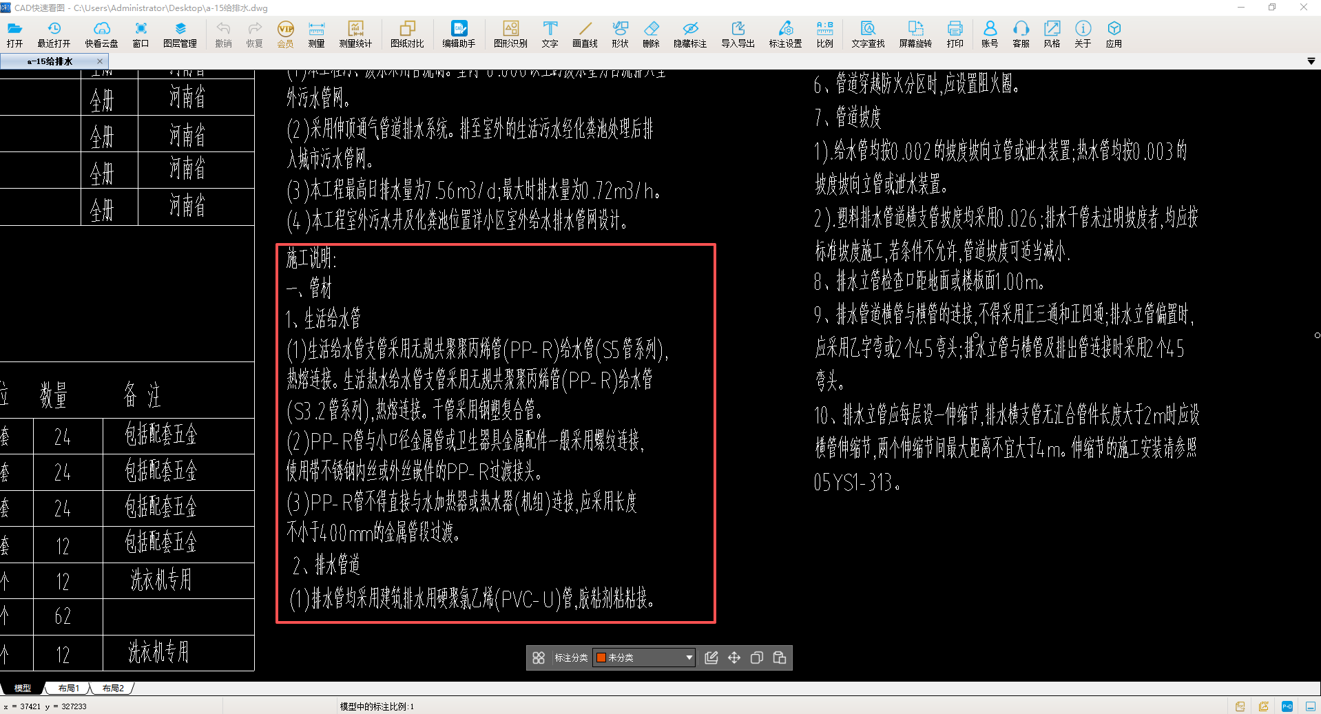Open the 未分类 annotation category dropdown

644,658
